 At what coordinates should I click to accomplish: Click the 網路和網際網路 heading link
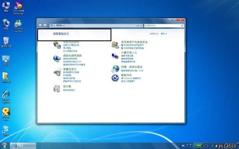(x=72, y=56)
